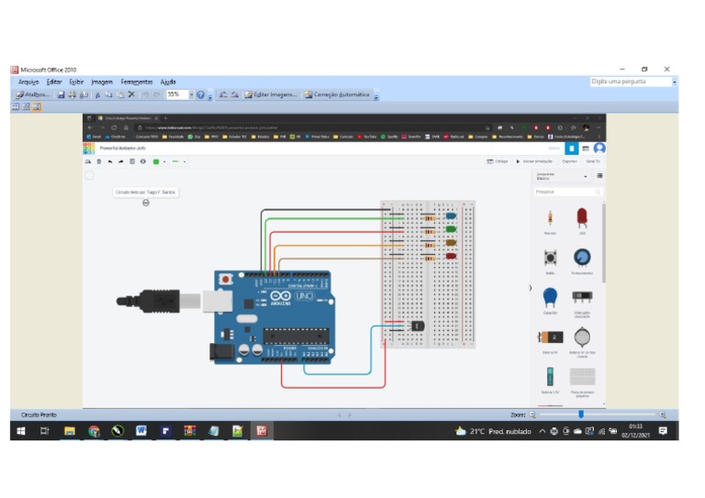705x498 pixels.
Task: Switch to Thumbnail view
Action: pos(16,107)
